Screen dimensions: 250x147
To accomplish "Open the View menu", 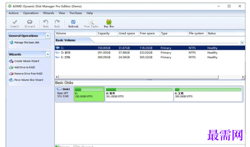I will pos(62,13).
